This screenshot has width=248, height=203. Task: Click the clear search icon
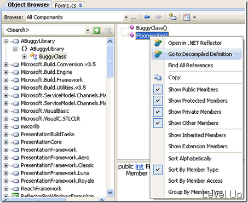[108, 31]
